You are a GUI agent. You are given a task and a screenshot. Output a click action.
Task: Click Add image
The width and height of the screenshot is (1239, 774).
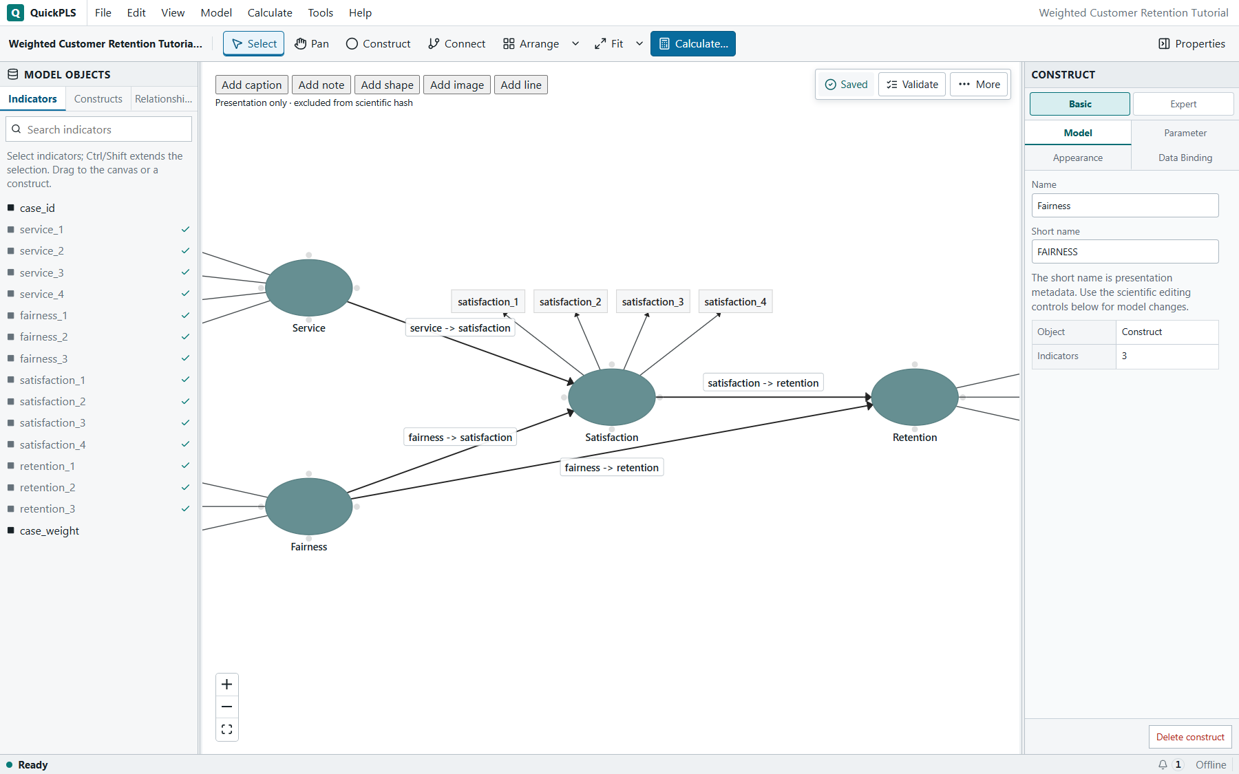pyautogui.click(x=457, y=85)
